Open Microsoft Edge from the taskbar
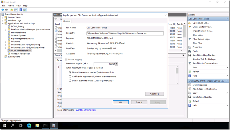Screen dimensions: 230x130 click(x=29, y=125)
